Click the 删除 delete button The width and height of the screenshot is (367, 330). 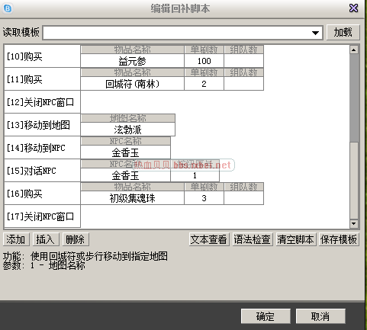(x=76, y=239)
